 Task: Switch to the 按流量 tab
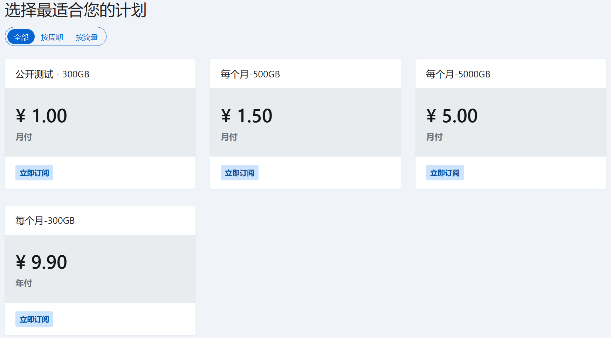click(x=87, y=37)
